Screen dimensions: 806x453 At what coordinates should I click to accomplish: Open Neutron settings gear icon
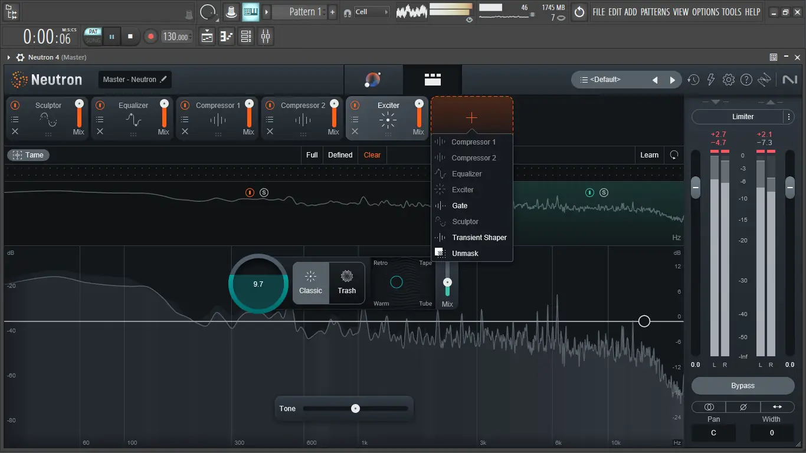pyautogui.click(x=729, y=80)
